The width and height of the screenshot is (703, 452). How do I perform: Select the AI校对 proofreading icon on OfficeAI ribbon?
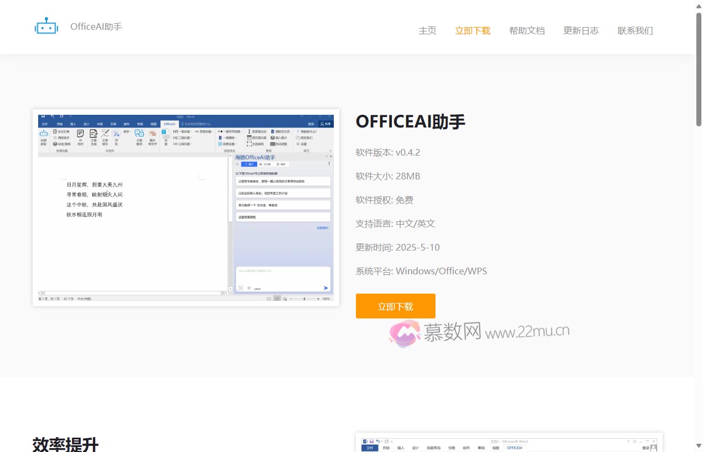click(x=80, y=137)
